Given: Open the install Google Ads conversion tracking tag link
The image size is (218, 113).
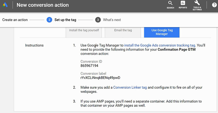Looking at the screenshot, I should point(160,45).
